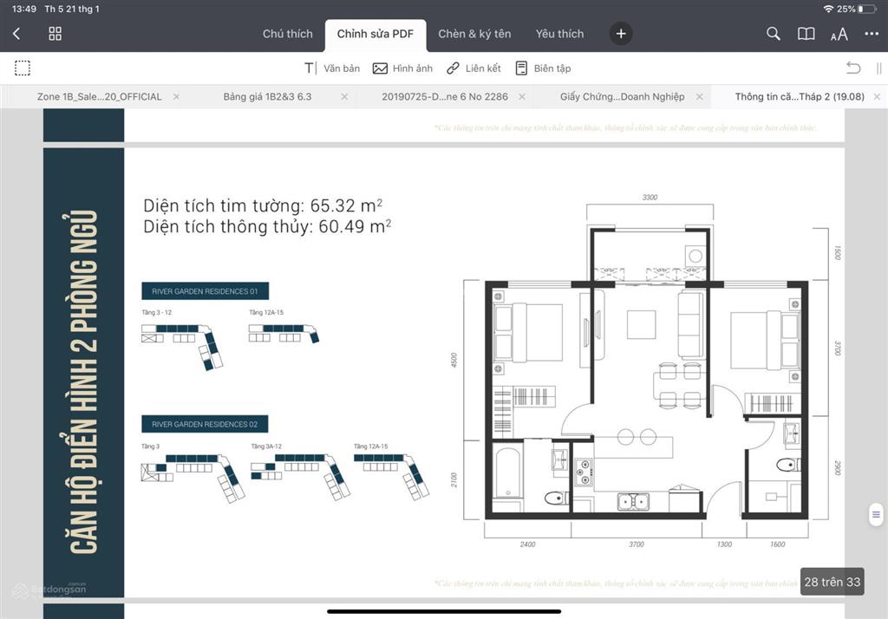Tap the Diện tích tim tường: 65.32 m² text
Viewport: 888px width, 619px height.
[x=263, y=205]
